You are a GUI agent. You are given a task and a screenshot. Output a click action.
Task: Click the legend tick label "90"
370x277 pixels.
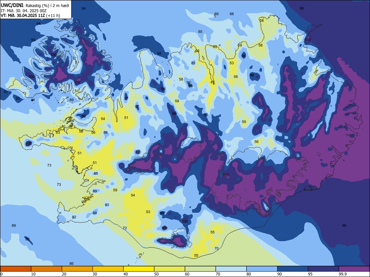click(279, 274)
